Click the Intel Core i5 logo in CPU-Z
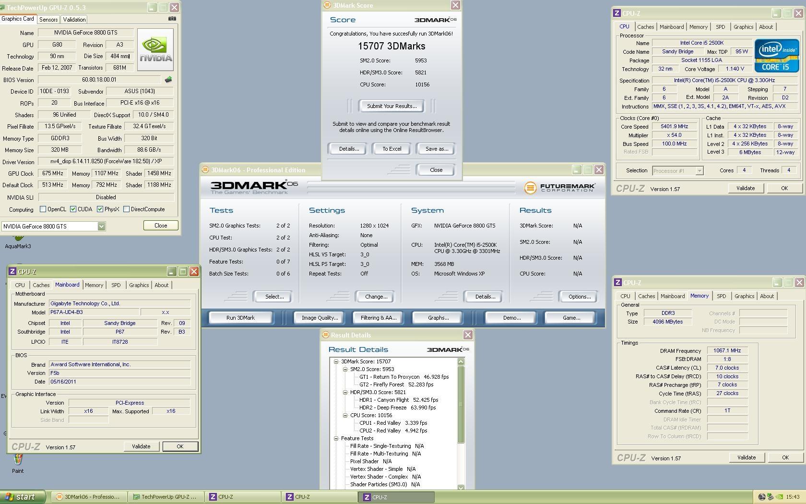Viewport: 806px width, 504px height. (777, 56)
